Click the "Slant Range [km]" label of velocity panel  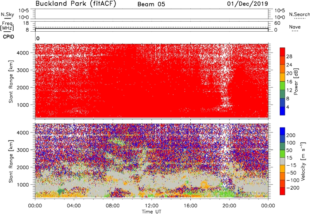click(11, 161)
